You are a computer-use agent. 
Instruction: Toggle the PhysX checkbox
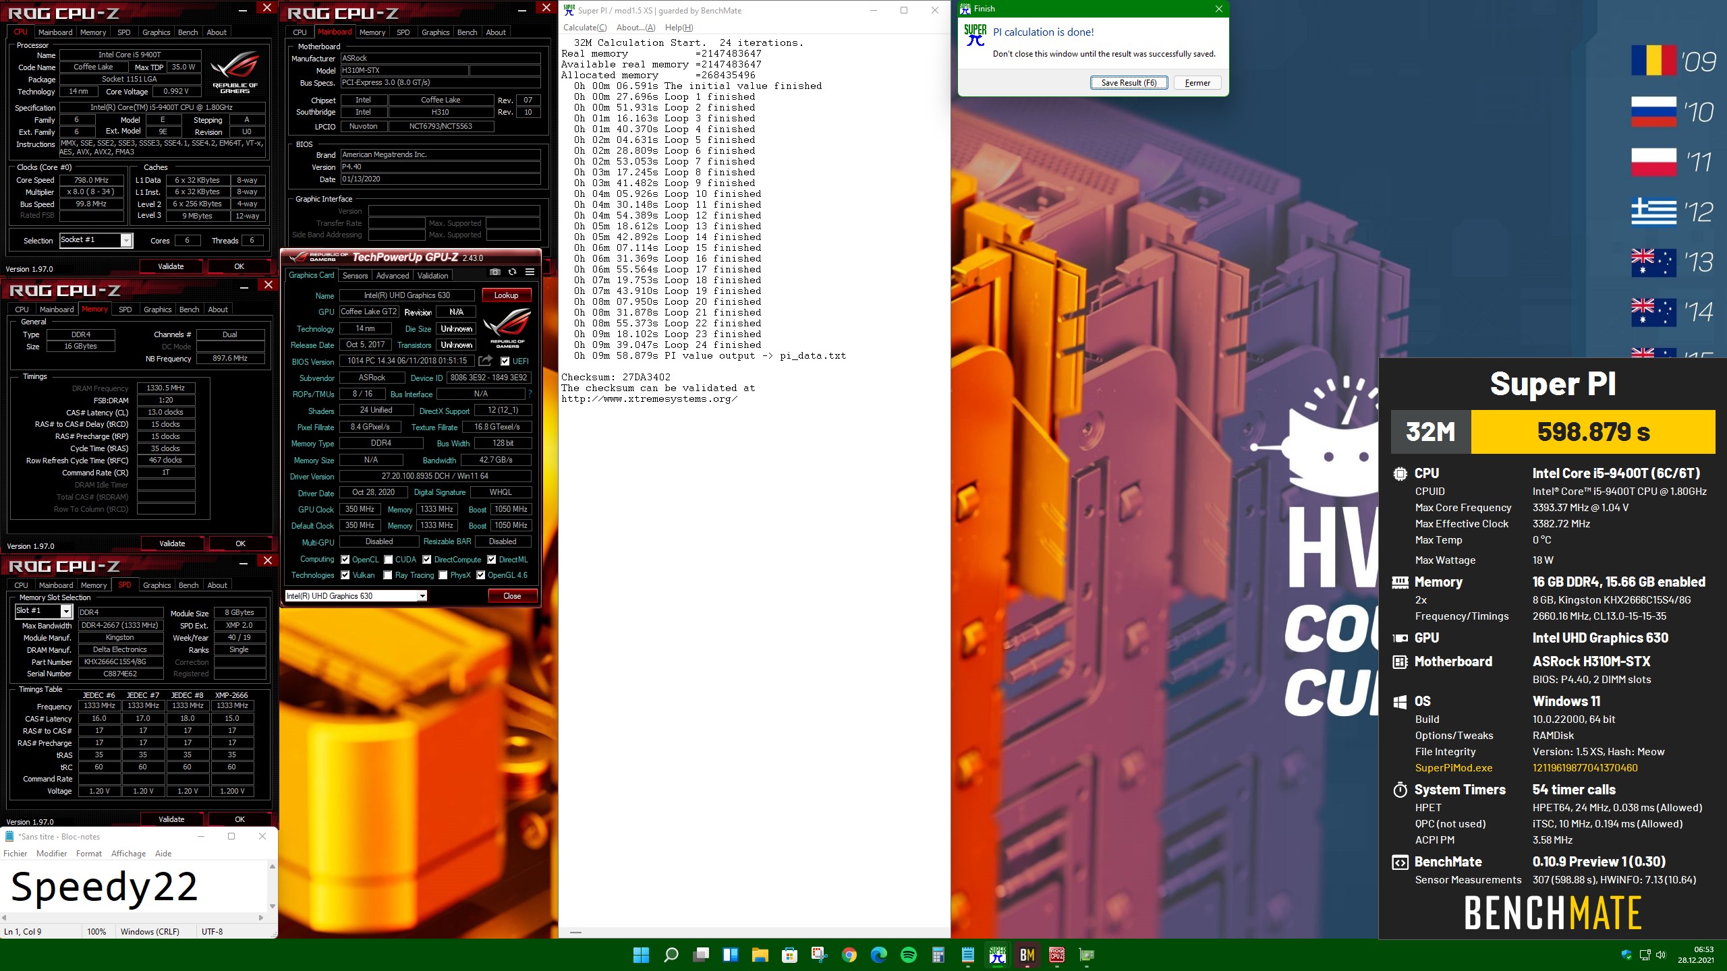[443, 575]
